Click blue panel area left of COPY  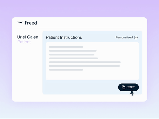[80, 87]
